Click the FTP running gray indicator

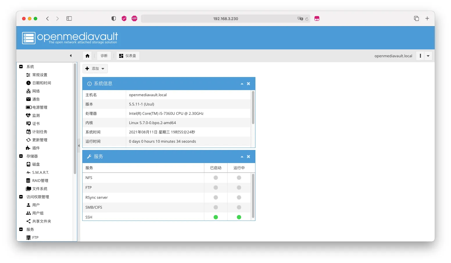click(239, 188)
